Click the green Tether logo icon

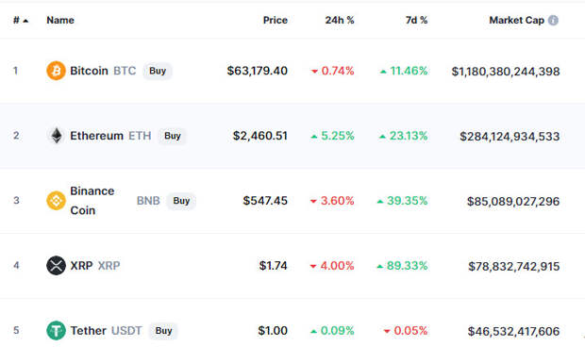(x=56, y=331)
